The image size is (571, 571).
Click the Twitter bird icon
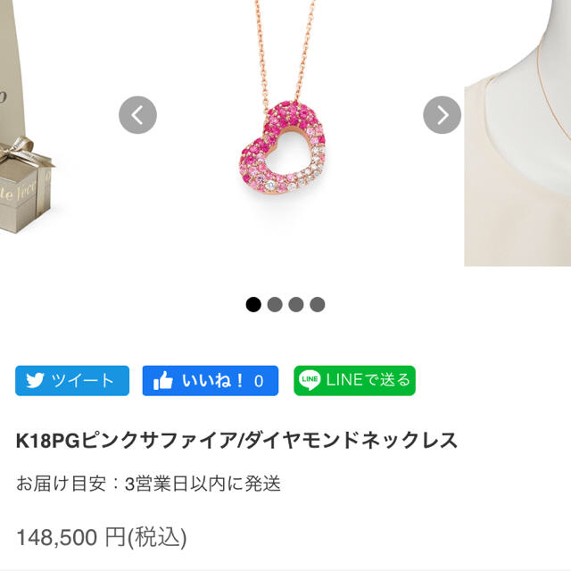[x=35, y=381]
